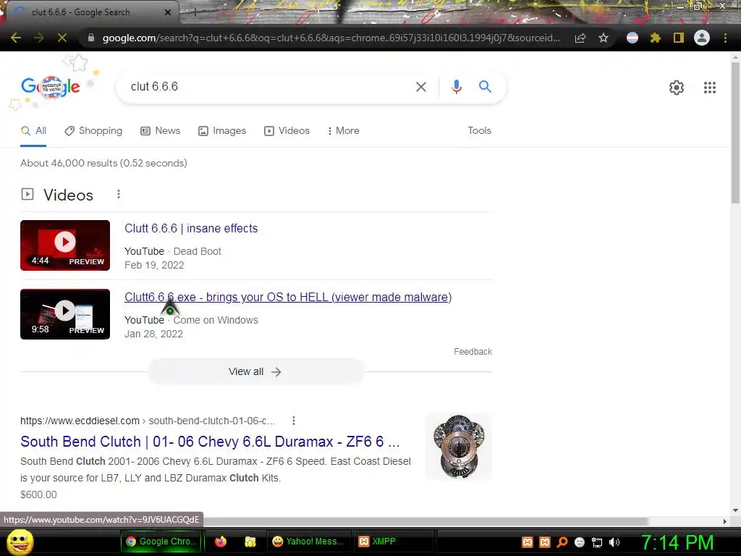Open the Google apps grid

coord(710,88)
